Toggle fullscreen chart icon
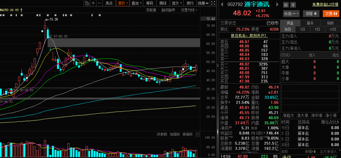Viewport: 341px width, 158px height. pyautogui.click(x=213, y=3)
